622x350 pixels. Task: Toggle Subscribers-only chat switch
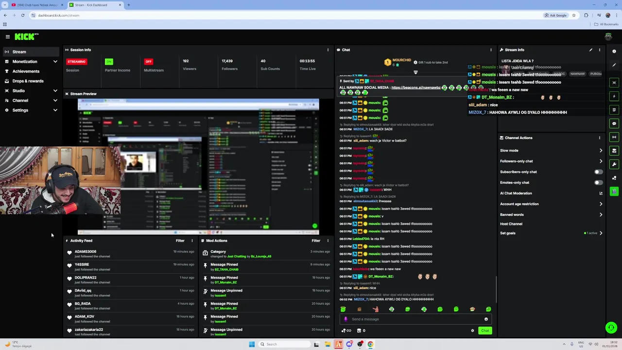[x=598, y=172]
